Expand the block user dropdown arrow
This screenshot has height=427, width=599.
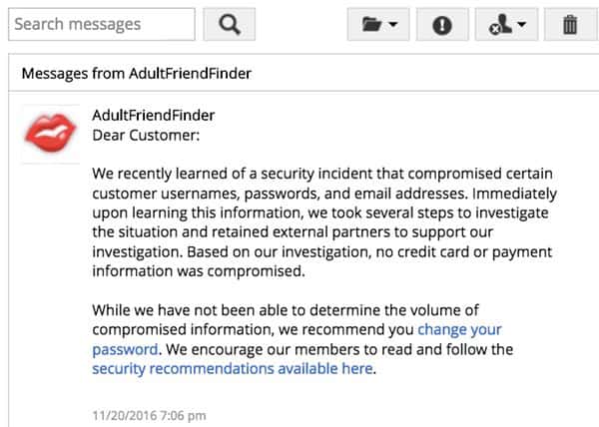523,26
